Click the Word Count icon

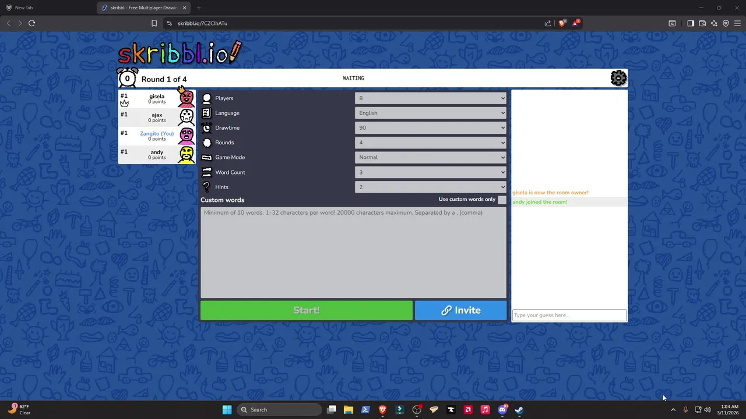[x=206, y=172]
